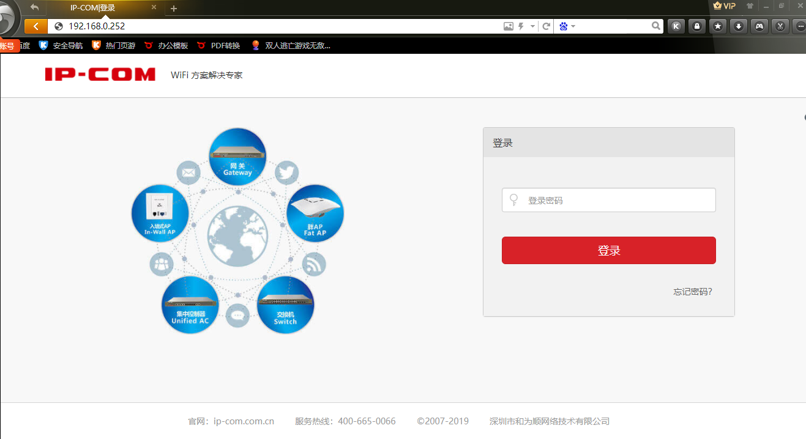Click the picture mode icon in address bar
Viewport: 806px width, 439px height.
(x=509, y=26)
